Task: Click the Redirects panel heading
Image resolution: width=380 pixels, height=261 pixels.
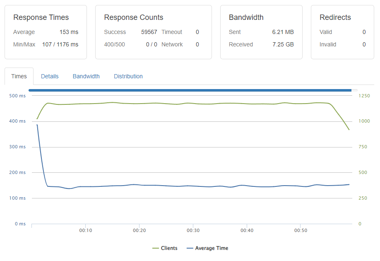Action: [x=335, y=17]
